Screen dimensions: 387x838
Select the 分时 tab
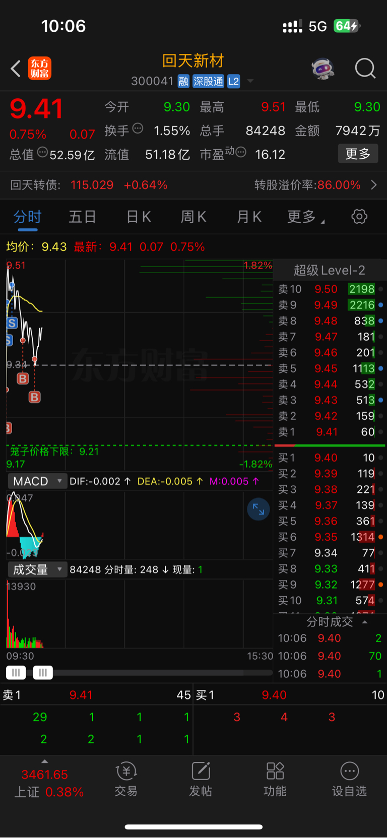coord(28,217)
